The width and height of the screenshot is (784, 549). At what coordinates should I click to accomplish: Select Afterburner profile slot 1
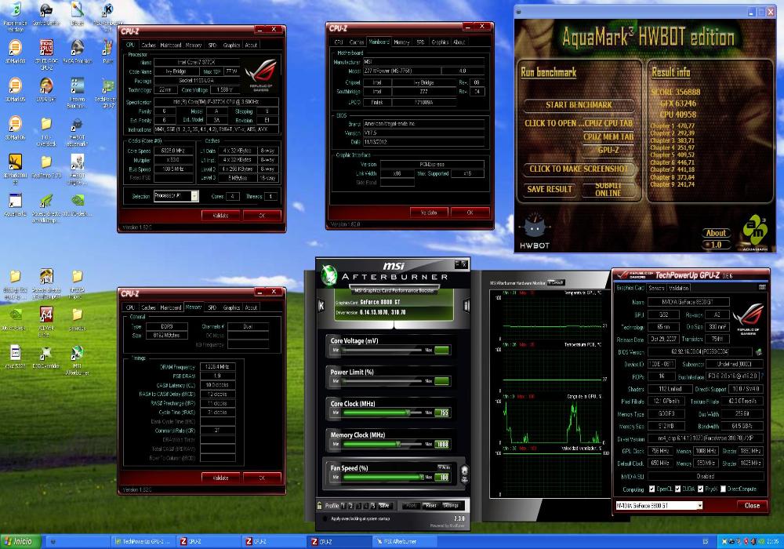point(343,506)
